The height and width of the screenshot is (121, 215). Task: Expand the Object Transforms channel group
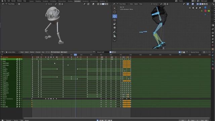(x=1, y=99)
